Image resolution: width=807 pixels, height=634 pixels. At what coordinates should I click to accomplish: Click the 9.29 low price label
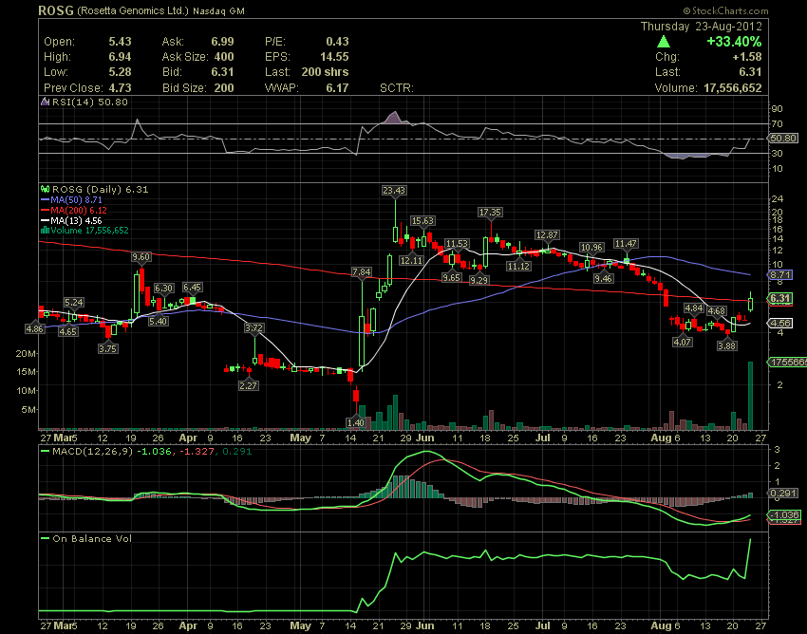479,281
